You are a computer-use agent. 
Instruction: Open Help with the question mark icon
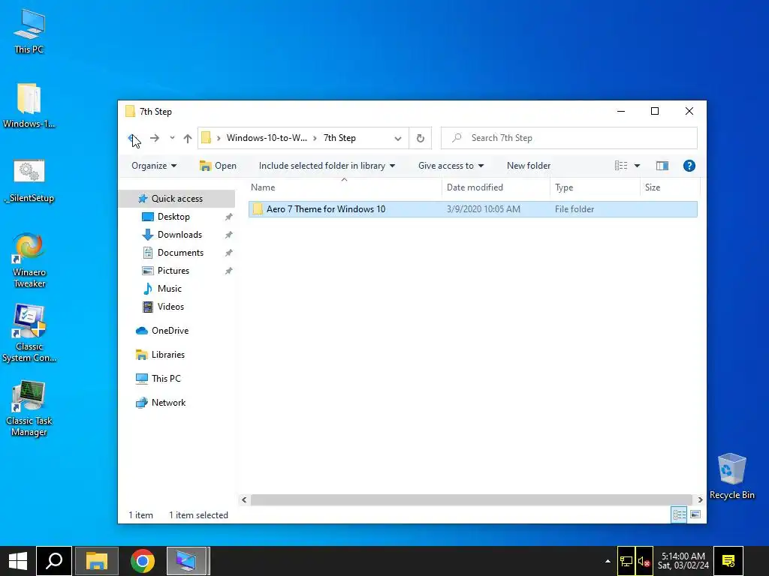[689, 166]
